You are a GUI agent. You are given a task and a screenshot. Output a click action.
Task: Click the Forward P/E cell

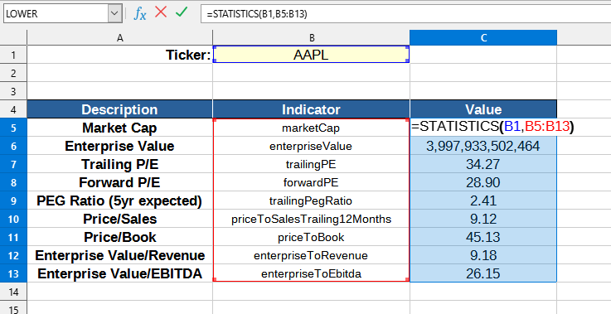click(x=119, y=182)
